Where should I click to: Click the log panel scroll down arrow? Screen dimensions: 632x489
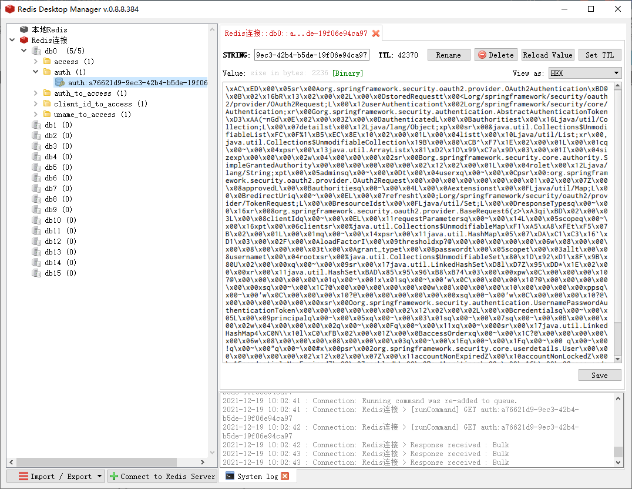[x=617, y=463]
